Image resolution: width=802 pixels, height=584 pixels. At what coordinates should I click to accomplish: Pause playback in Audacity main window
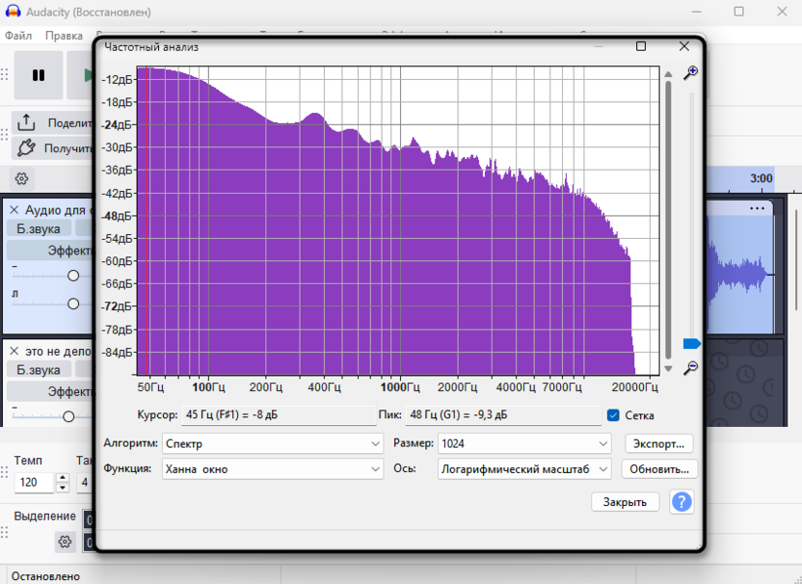[x=39, y=75]
